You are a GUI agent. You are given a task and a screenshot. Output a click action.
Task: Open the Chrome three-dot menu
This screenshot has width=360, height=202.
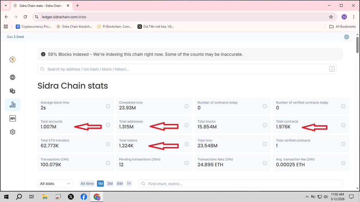(x=353, y=17)
